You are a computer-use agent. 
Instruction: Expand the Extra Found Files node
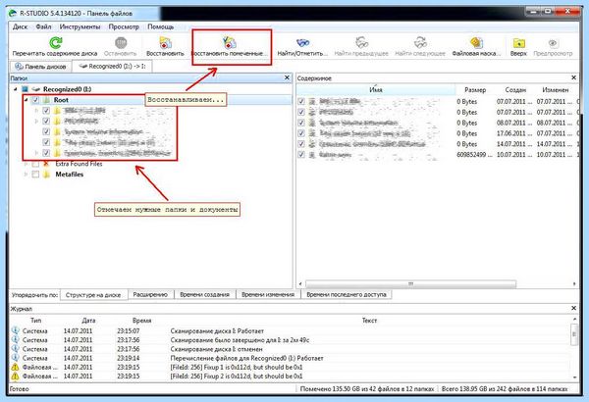(x=26, y=164)
